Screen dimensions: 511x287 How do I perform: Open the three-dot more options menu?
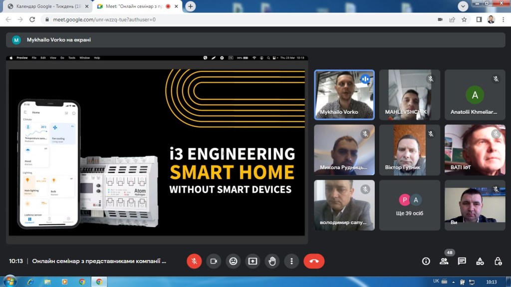coord(291,261)
